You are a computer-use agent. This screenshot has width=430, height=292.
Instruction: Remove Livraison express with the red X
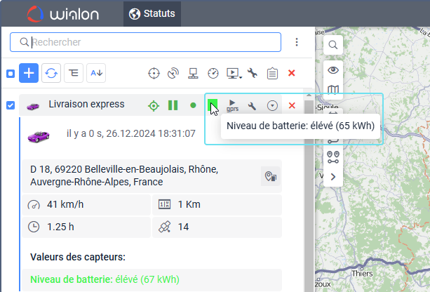tap(292, 105)
